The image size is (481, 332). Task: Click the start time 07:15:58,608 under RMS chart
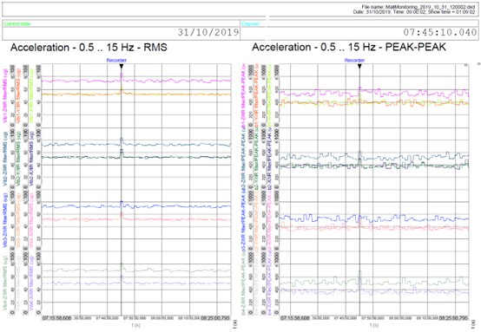pyautogui.click(x=56, y=318)
